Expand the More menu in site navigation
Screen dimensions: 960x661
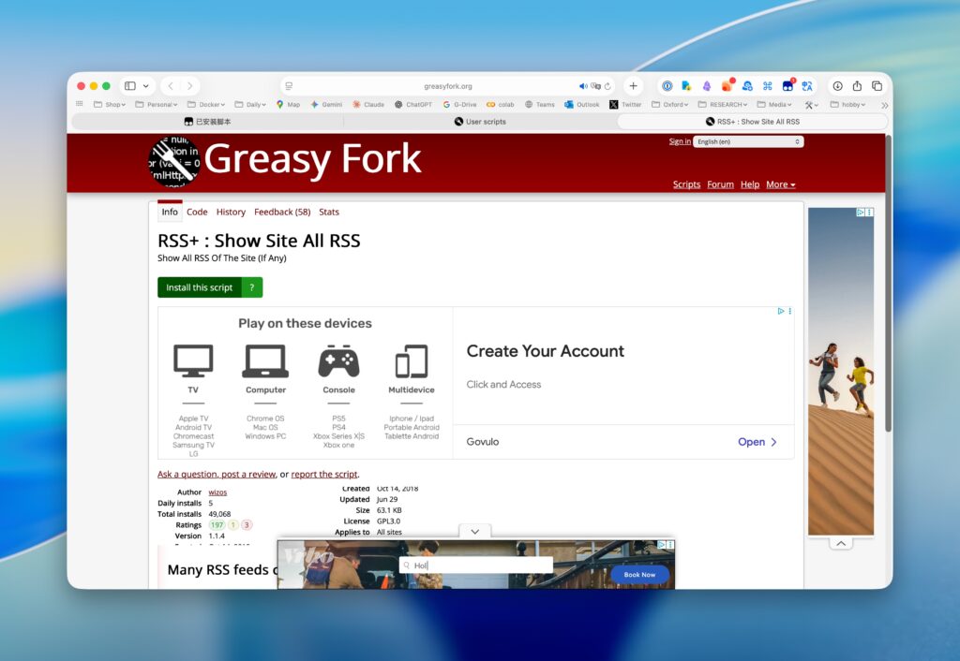point(781,184)
